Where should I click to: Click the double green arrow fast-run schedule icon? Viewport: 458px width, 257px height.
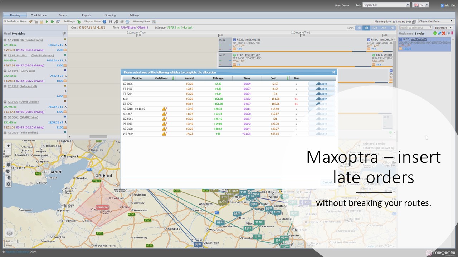52,21
